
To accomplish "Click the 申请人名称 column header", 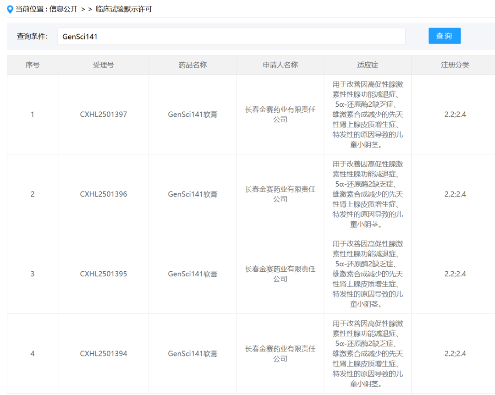I will [280, 65].
